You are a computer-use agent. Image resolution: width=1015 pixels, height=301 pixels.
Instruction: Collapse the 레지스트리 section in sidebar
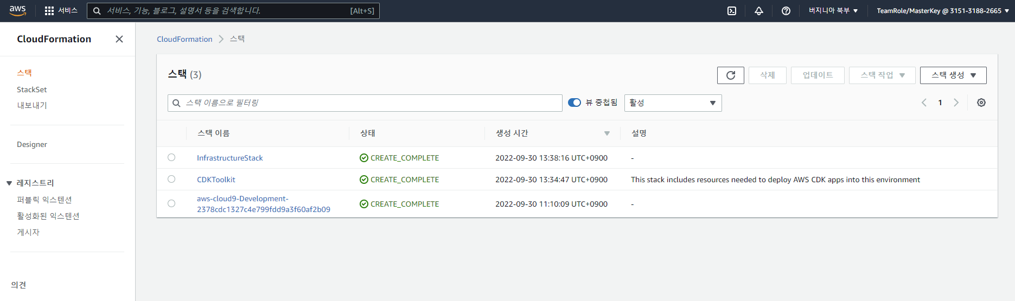[x=9, y=183]
